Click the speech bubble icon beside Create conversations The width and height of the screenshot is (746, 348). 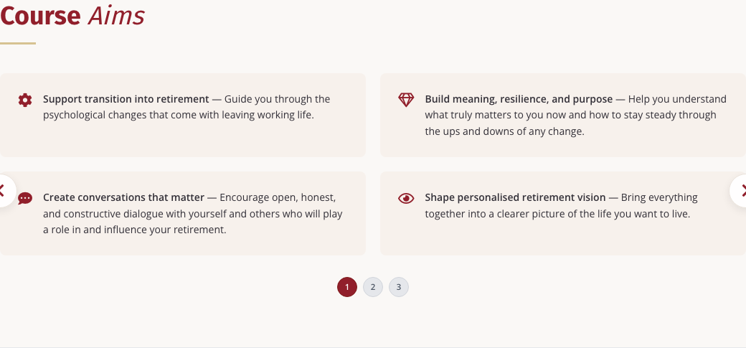coord(25,199)
